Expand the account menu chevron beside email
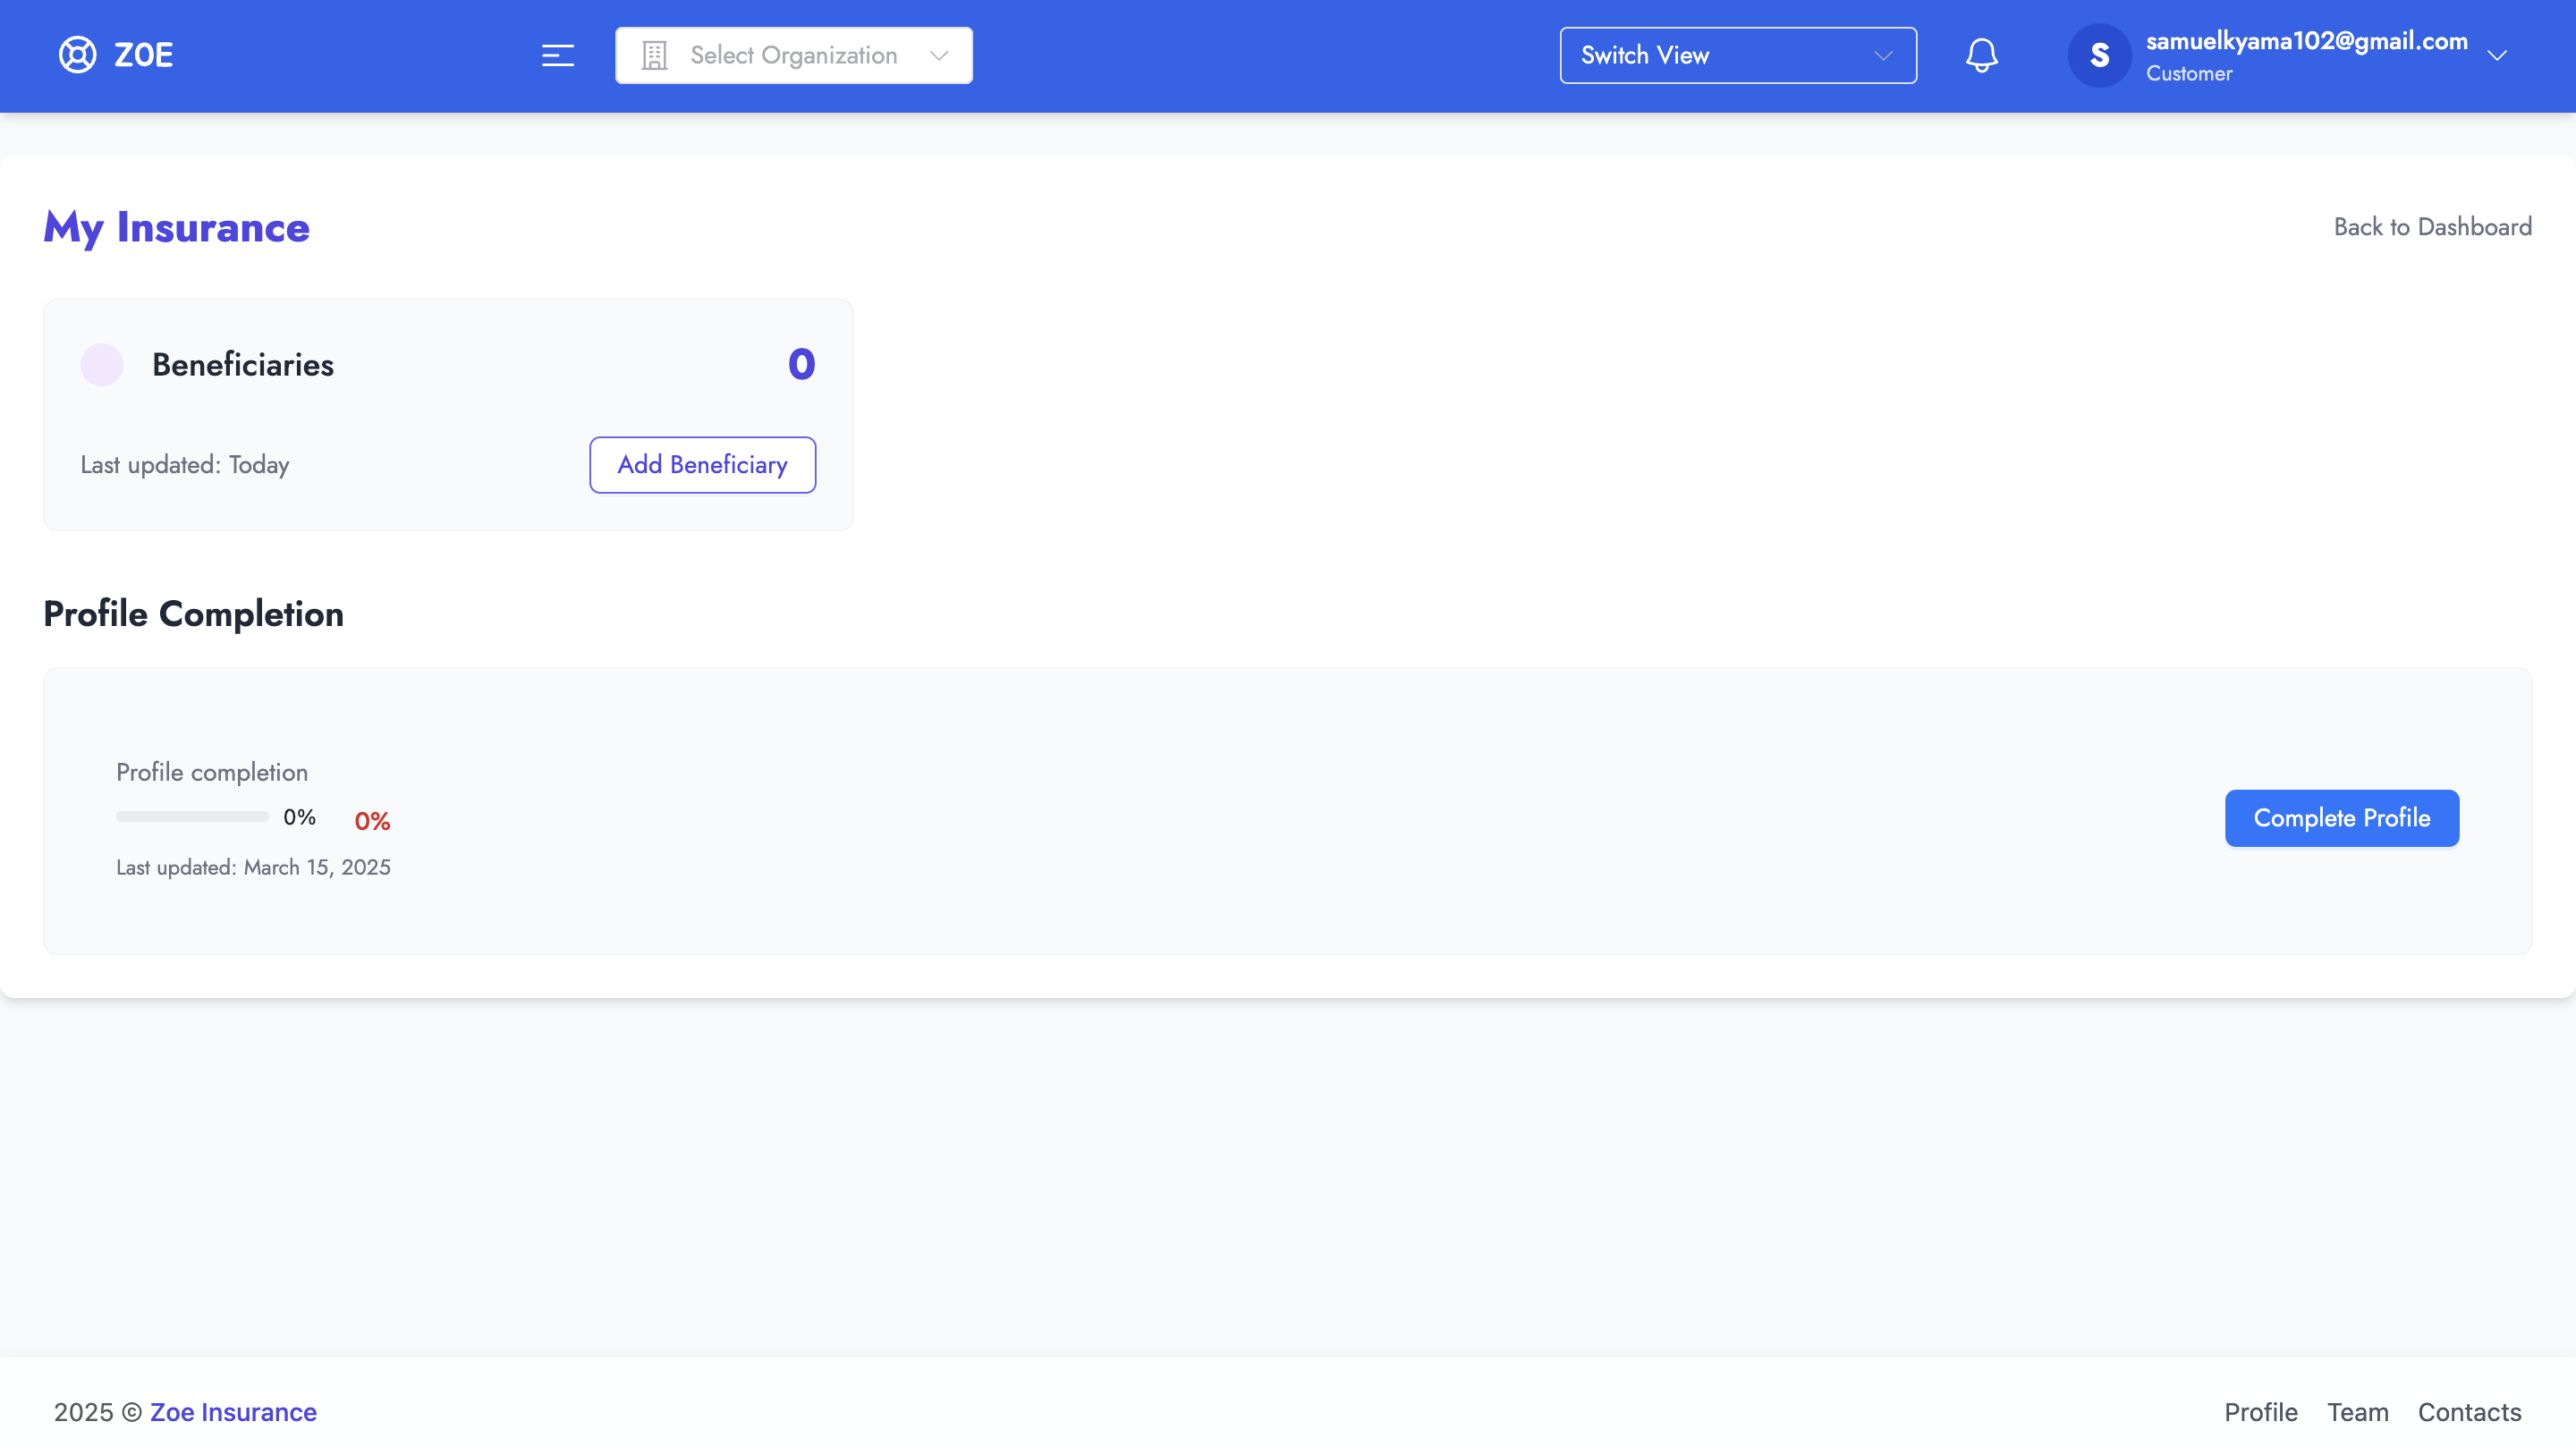The height and width of the screenshot is (1447, 2576). (2496, 56)
